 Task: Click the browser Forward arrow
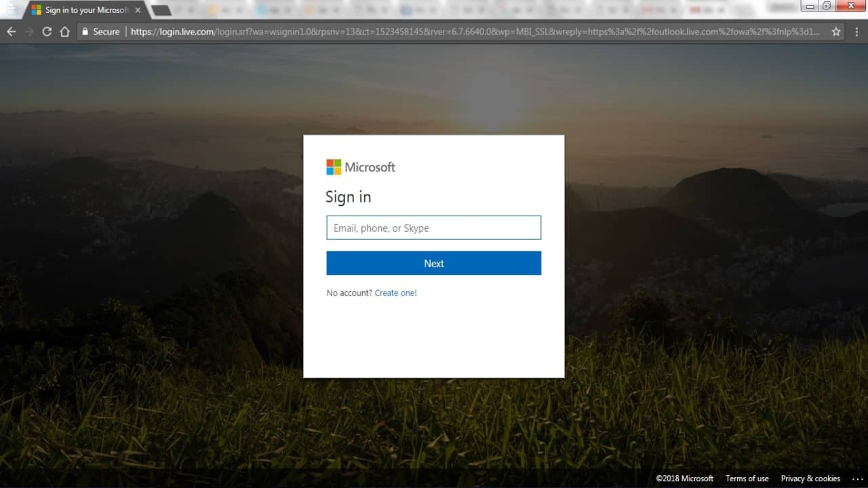point(29,32)
